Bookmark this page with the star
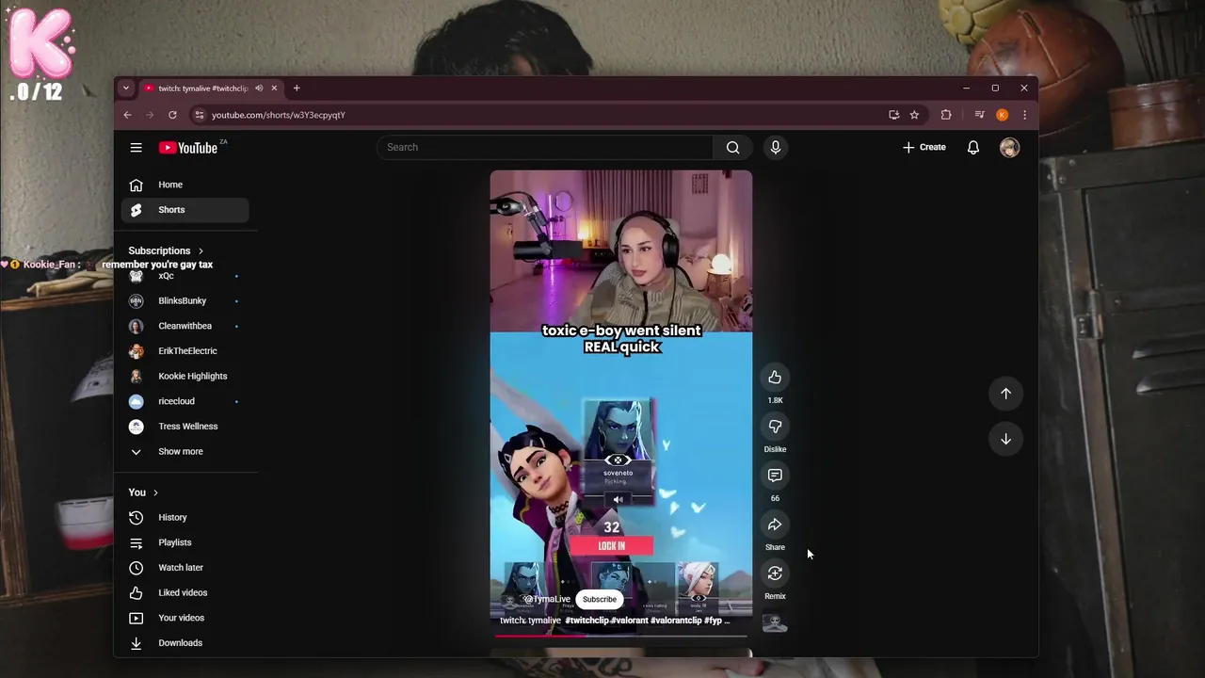The width and height of the screenshot is (1205, 678). [914, 115]
